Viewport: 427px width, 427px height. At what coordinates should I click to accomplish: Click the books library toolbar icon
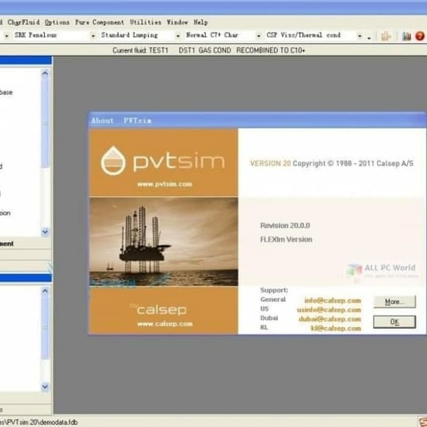pyautogui.click(x=406, y=36)
